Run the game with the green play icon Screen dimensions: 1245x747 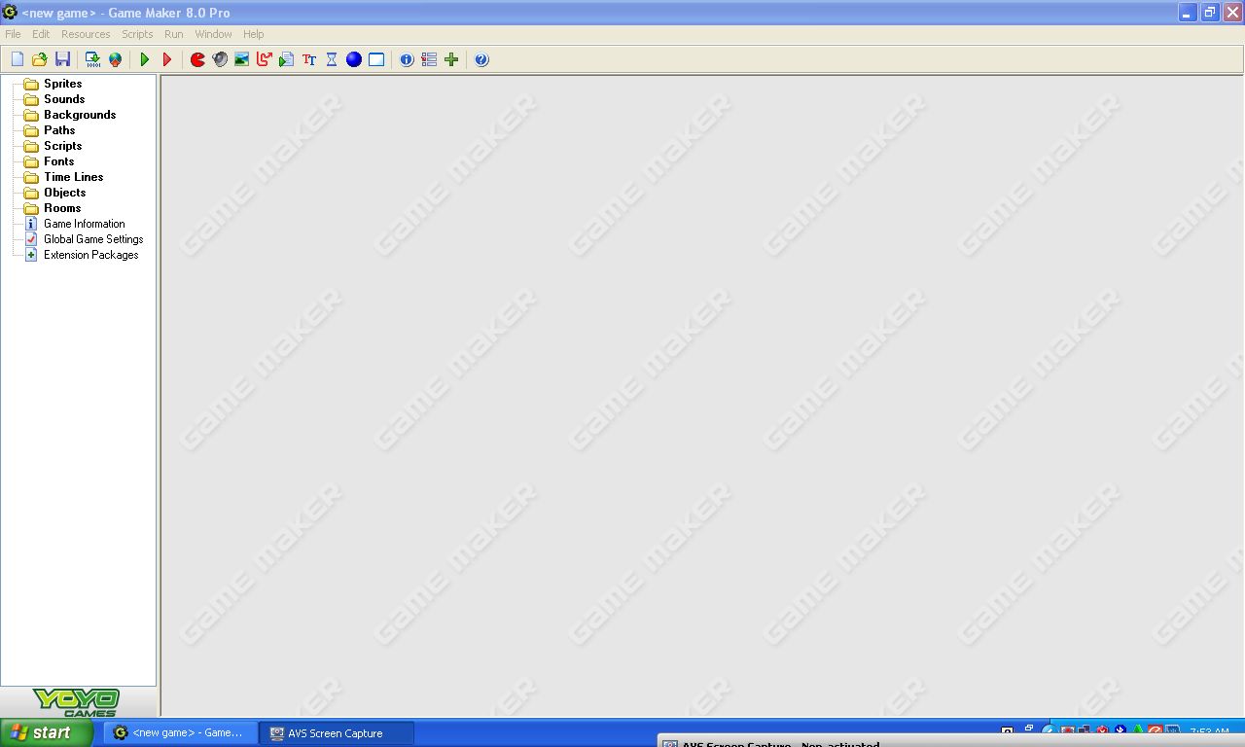(145, 59)
